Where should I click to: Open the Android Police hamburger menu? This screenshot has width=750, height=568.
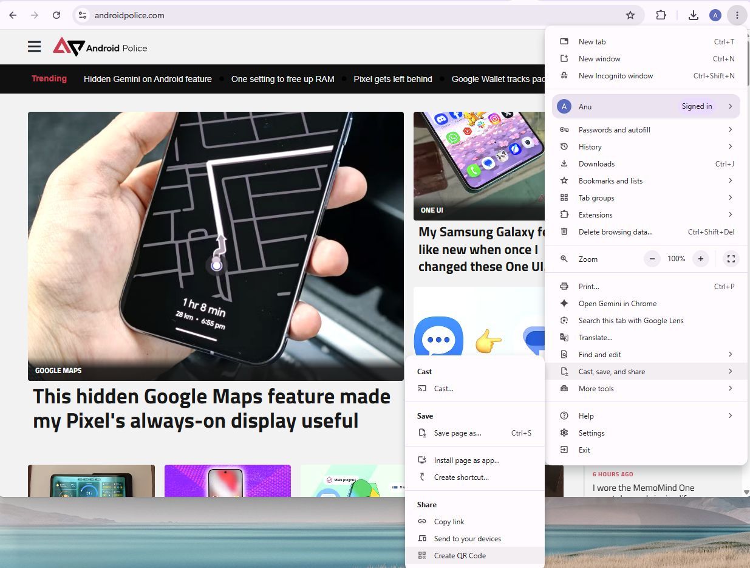35,47
